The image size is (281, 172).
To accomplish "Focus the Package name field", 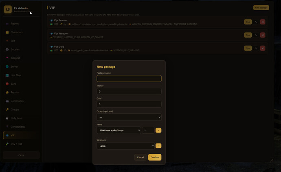I will pyautogui.click(x=129, y=79).
